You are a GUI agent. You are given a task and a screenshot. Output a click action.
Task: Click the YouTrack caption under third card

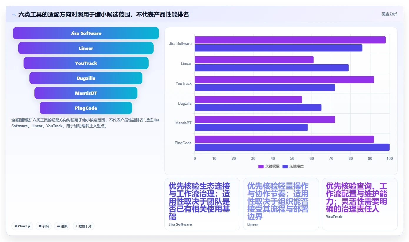click(334, 217)
